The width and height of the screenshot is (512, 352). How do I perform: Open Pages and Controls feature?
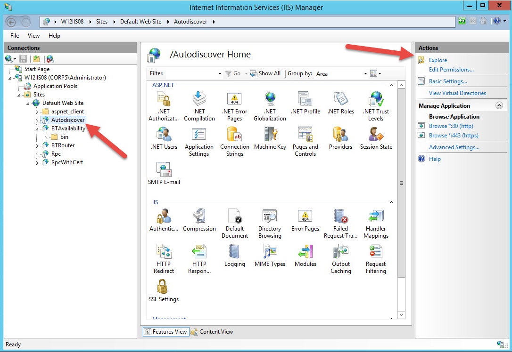tap(306, 142)
